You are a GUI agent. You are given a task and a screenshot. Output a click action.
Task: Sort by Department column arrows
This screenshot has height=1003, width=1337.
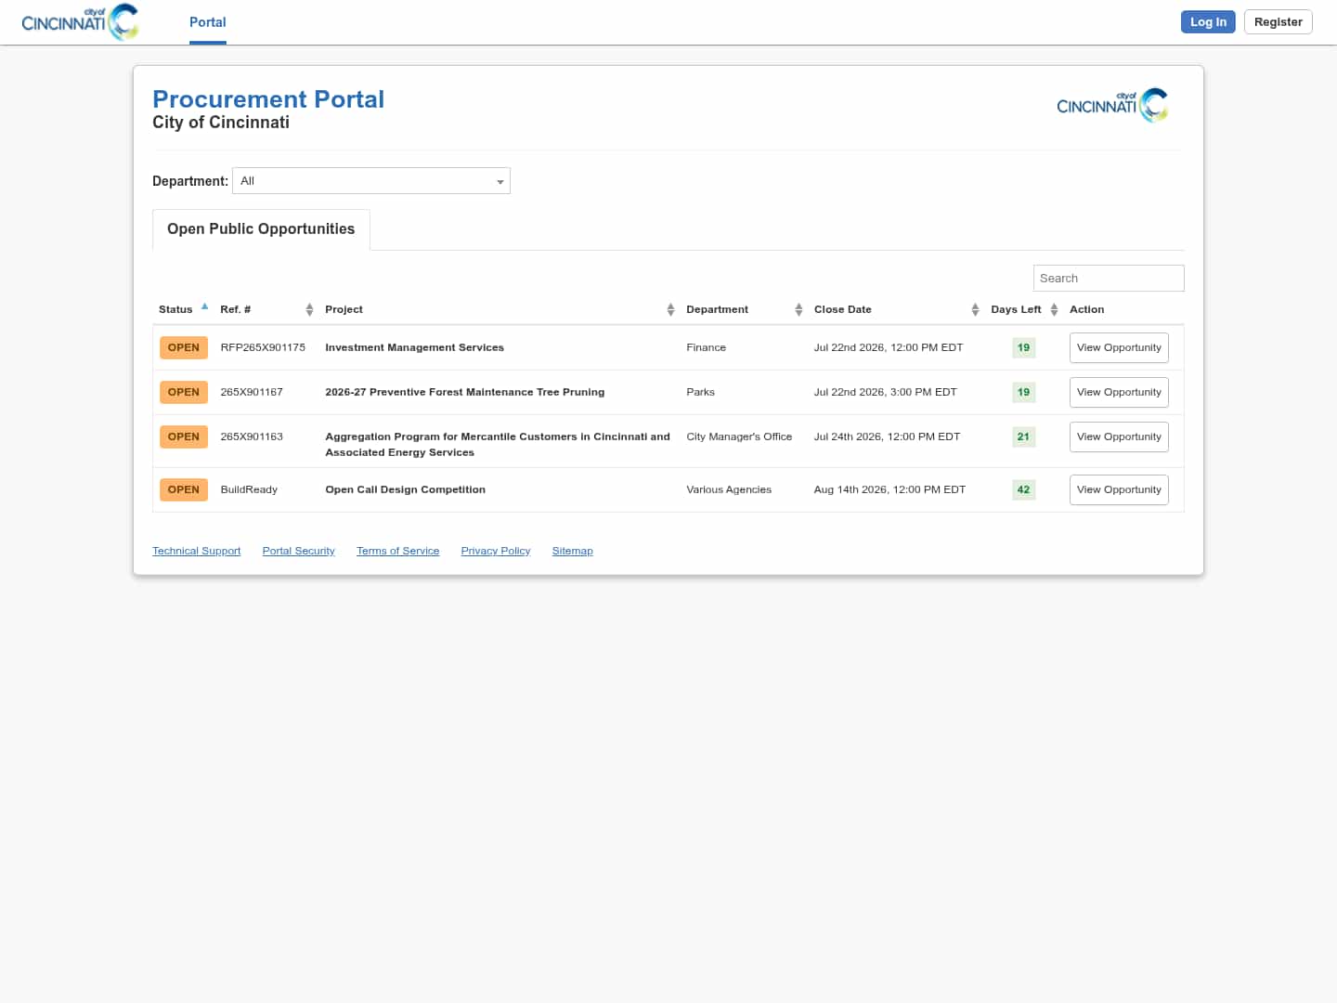(x=798, y=310)
